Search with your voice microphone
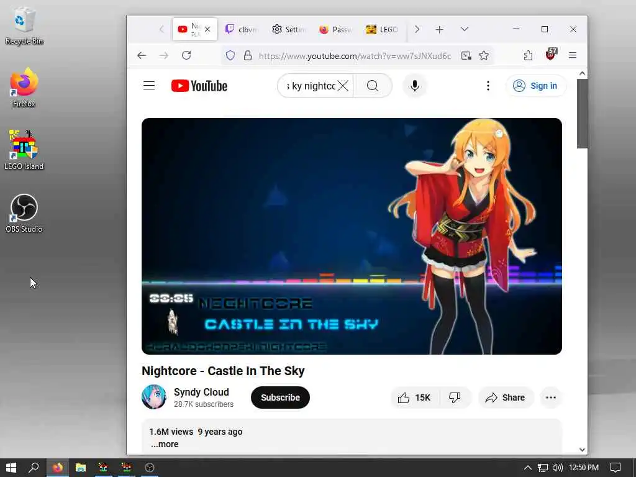The image size is (636, 477). 414,86
